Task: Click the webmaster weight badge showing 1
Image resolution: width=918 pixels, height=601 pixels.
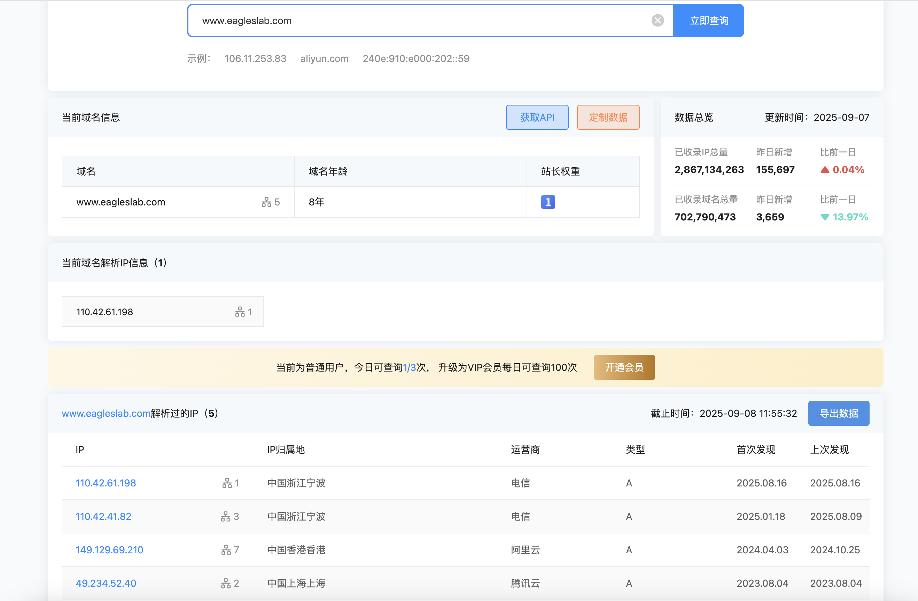Action: pyautogui.click(x=547, y=202)
